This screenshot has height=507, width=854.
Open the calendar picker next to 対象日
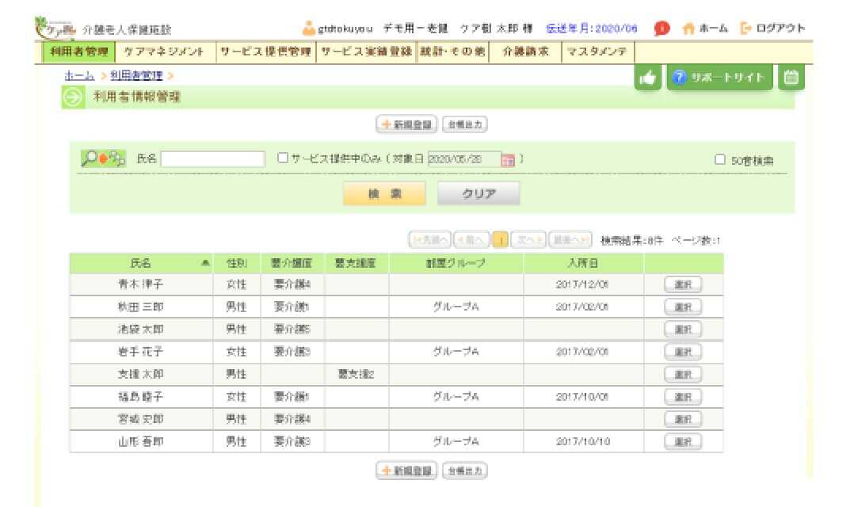click(506, 158)
